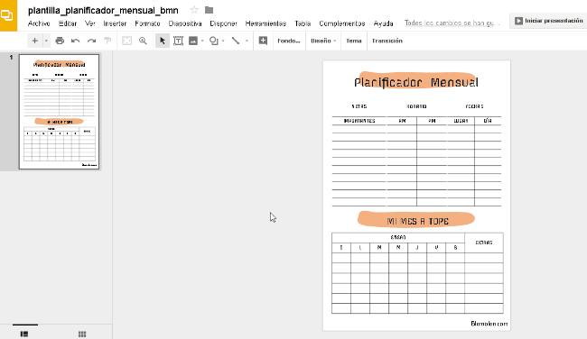587x339 pixels.
Task: Click the 'ENERO' month header cell
Action: point(398,237)
